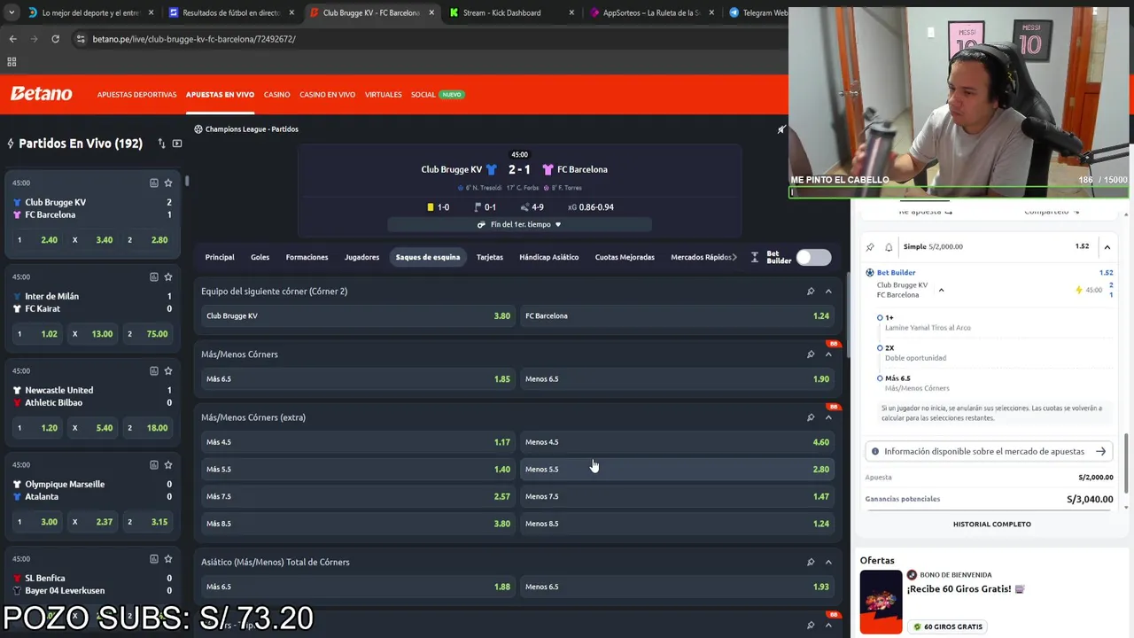The width and height of the screenshot is (1134, 638).
Task: Favorite the Newcastle United match with star
Action: tap(168, 370)
